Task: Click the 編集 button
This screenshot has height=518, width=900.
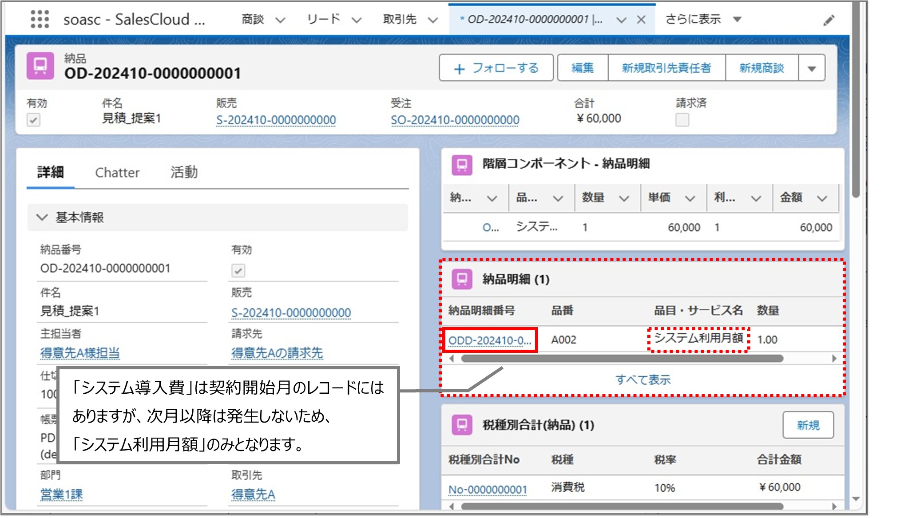Action: (x=583, y=68)
